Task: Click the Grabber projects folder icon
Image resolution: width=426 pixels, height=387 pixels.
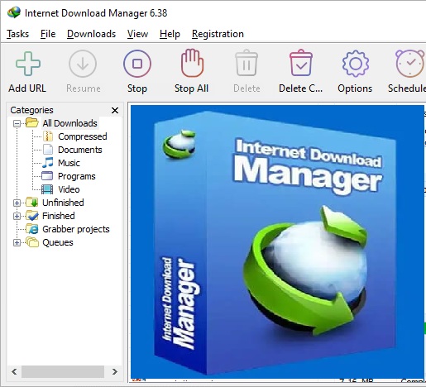Action: tap(32, 229)
